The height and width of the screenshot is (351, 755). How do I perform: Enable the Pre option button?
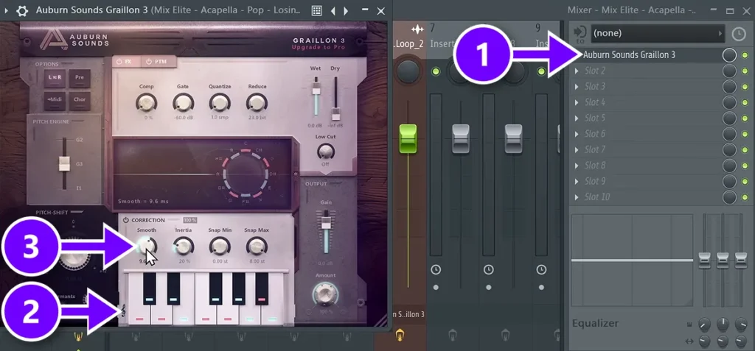[x=80, y=79]
